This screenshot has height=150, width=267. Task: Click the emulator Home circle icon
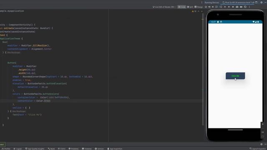(229, 7)
